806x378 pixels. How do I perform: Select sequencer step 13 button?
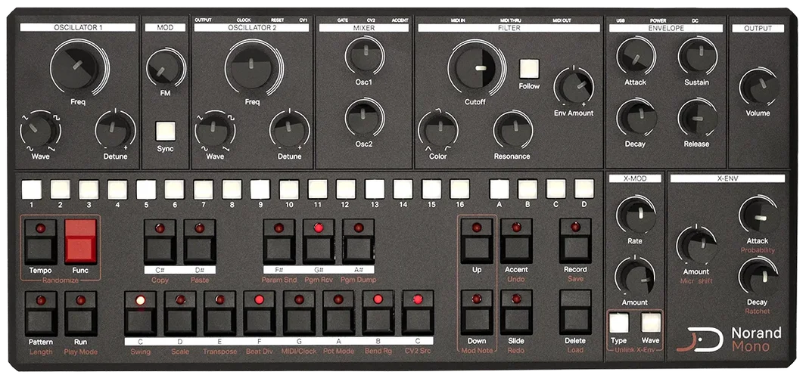pyautogui.click(x=375, y=190)
